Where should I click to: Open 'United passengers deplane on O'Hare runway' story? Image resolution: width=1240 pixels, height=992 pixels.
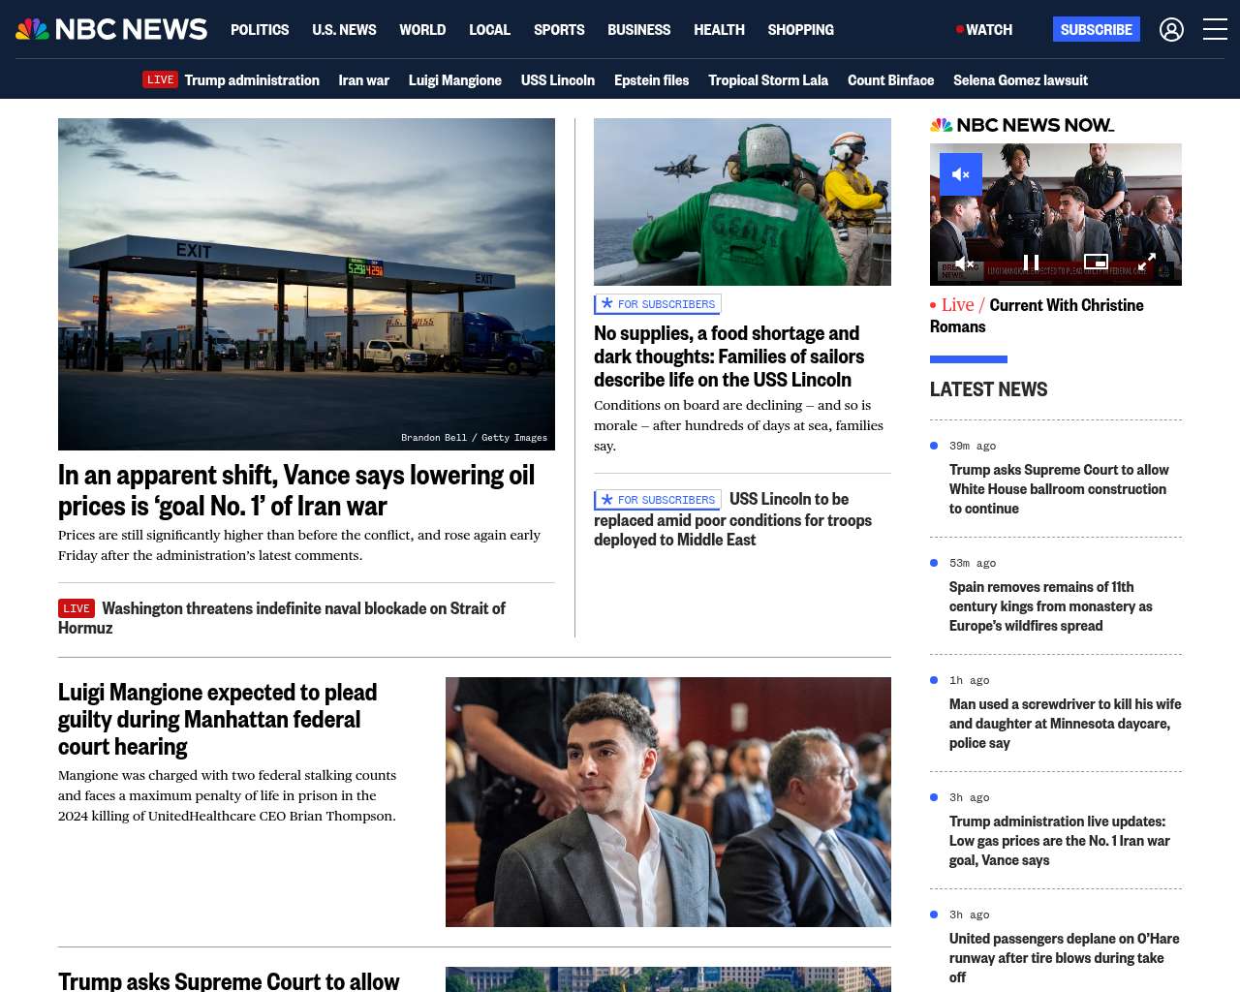tap(1064, 958)
